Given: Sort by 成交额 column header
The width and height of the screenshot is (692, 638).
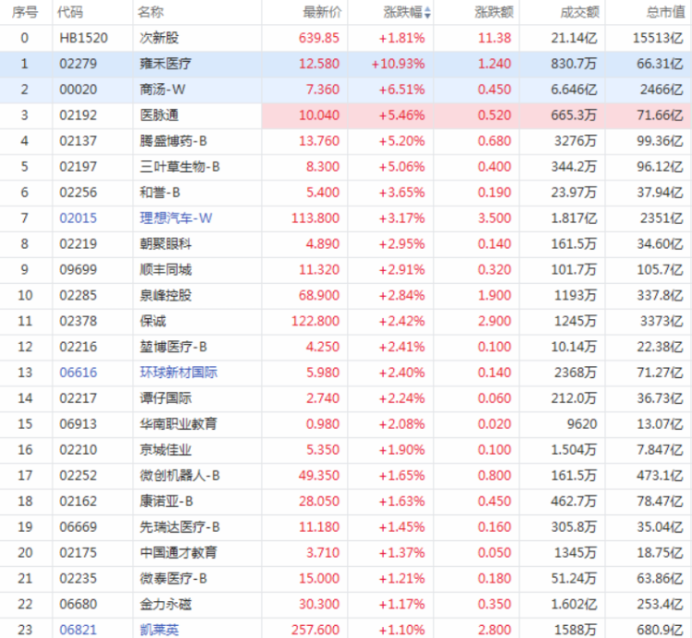Looking at the screenshot, I should click(580, 12).
